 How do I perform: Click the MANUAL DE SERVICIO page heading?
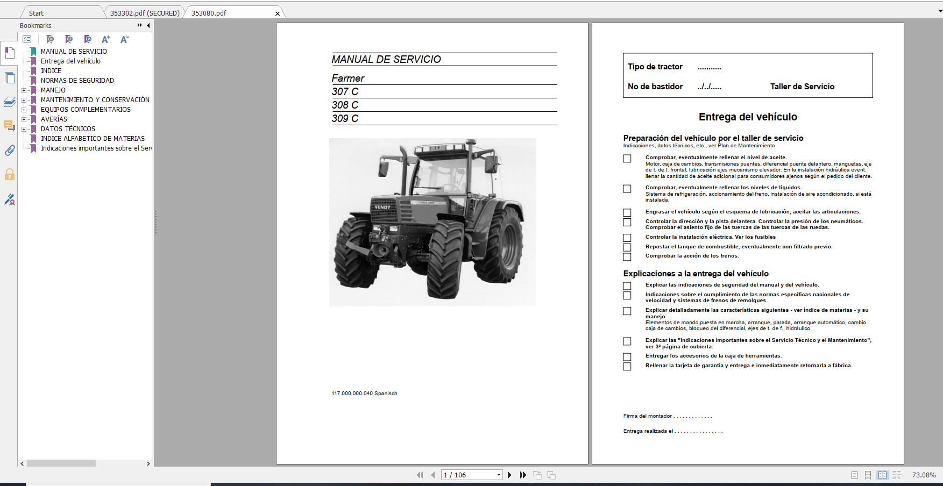tap(386, 60)
